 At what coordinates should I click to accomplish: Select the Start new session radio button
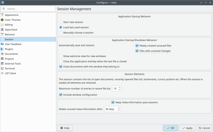61,22
